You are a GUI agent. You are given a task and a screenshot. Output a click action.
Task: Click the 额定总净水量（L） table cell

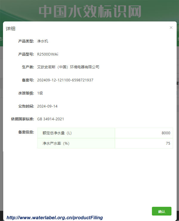(x=76, y=133)
